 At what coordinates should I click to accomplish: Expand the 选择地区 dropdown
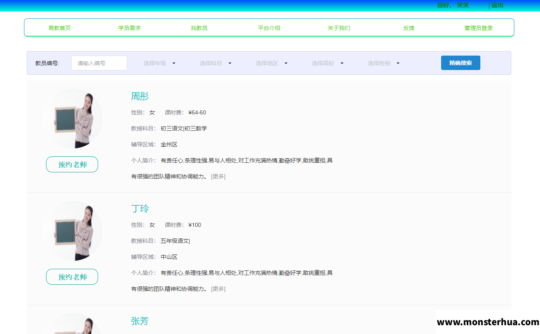point(272,63)
